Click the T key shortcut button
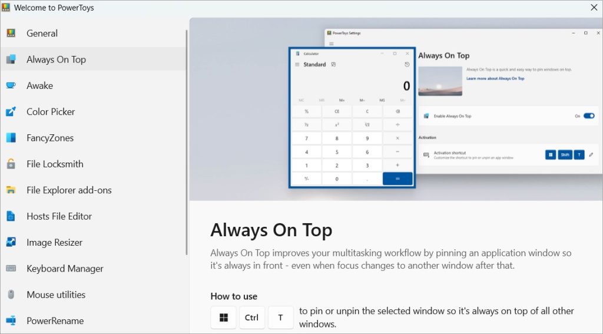Image resolution: width=603 pixels, height=334 pixels. pos(281,318)
